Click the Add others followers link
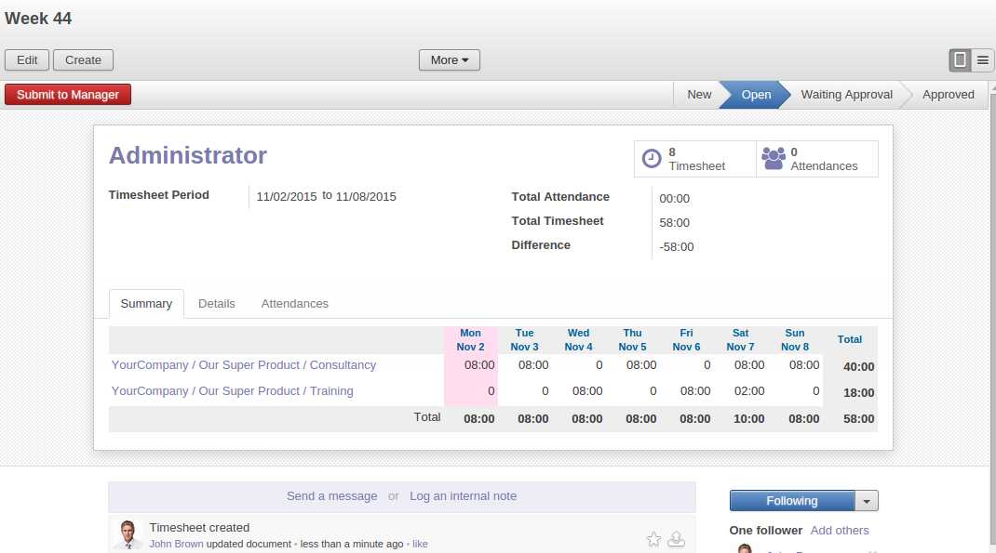The image size is (996, 553). click(840, 531)
